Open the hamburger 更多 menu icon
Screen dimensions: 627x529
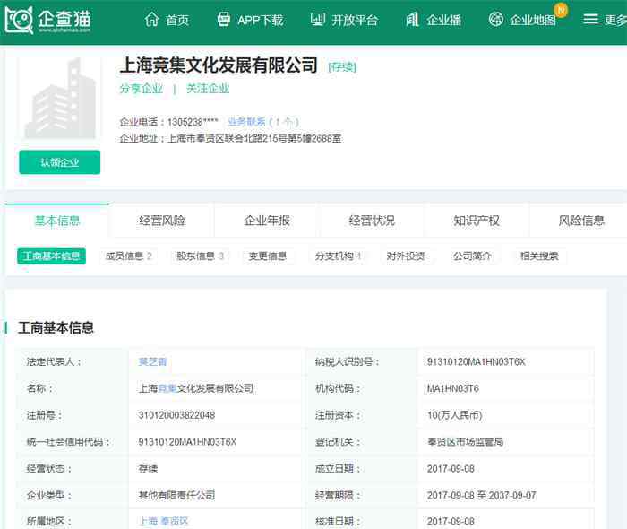coord(590,19)
